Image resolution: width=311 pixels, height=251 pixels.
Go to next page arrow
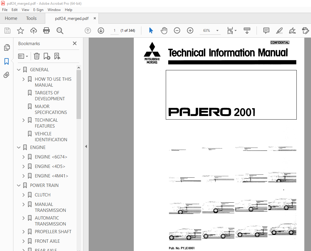(x=101, y=31)
